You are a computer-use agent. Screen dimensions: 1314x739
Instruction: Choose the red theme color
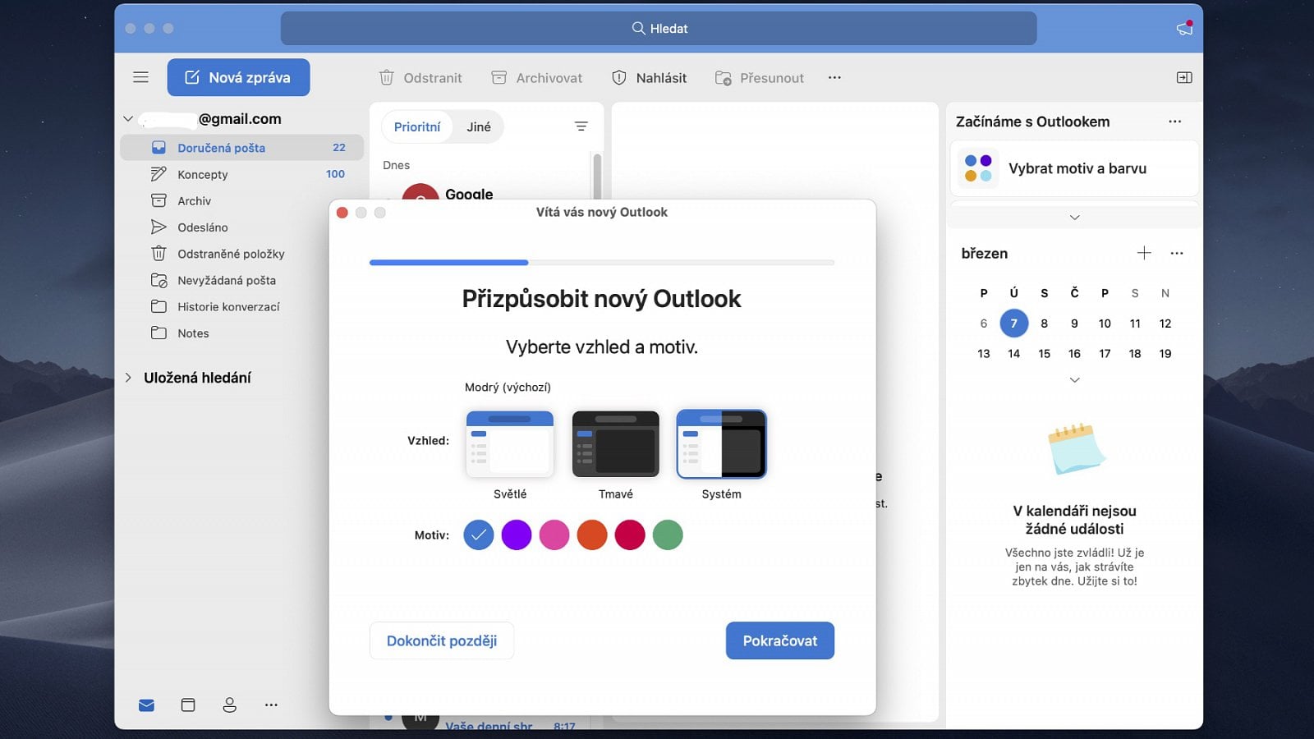(x=630, y=535)
